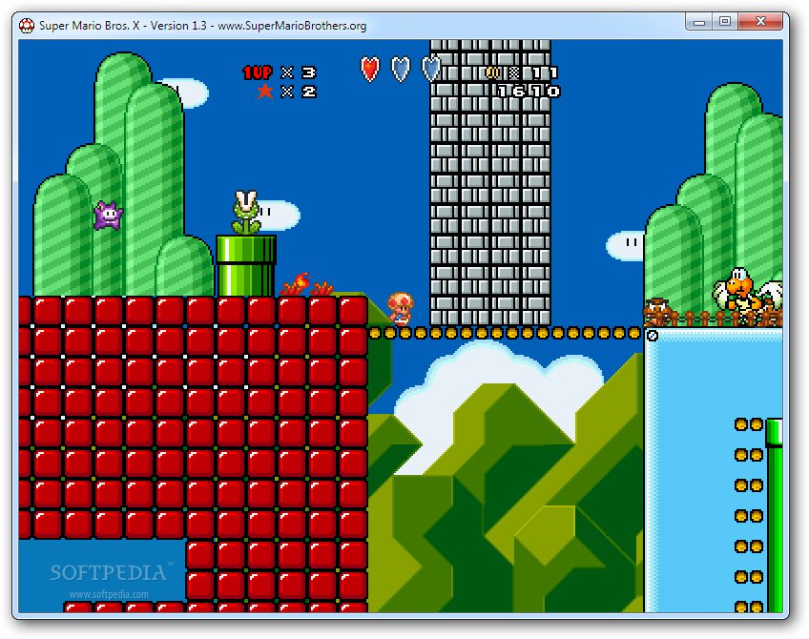The image size is (809, 639).
Task: Click the filled red heart in the HUD
Action: tap(370, 69)
